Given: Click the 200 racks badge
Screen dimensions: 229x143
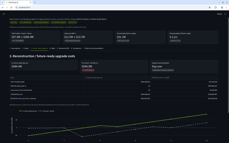Looking at the screenshot, I should (14, 22).
